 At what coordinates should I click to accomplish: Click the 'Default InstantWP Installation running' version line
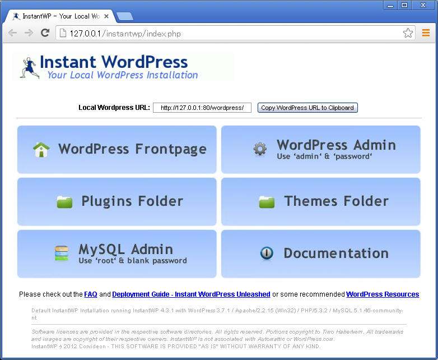[x=217, y=314]
